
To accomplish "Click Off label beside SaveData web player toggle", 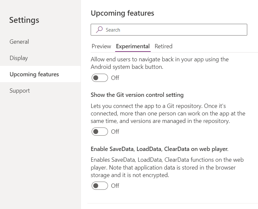I will point(115,186).
